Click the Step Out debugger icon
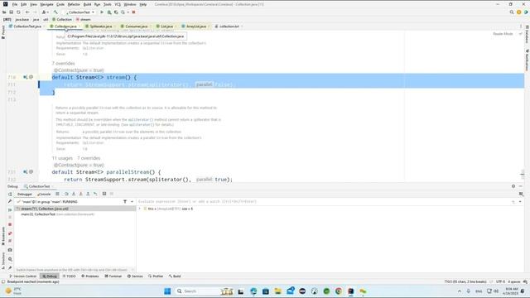The height and width of the screenshot is (298, 530). (88, 194)
